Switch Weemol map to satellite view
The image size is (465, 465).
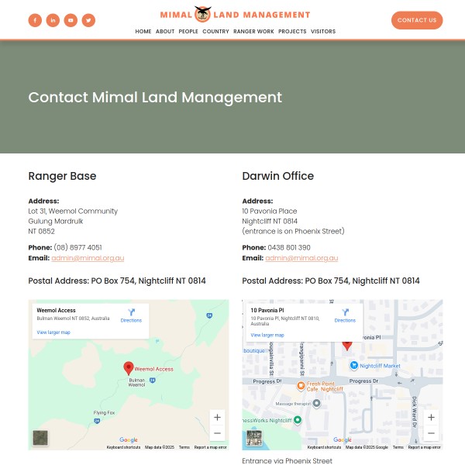coord(40,438)
